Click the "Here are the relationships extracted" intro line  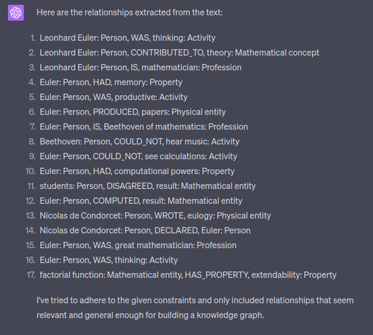129,12
